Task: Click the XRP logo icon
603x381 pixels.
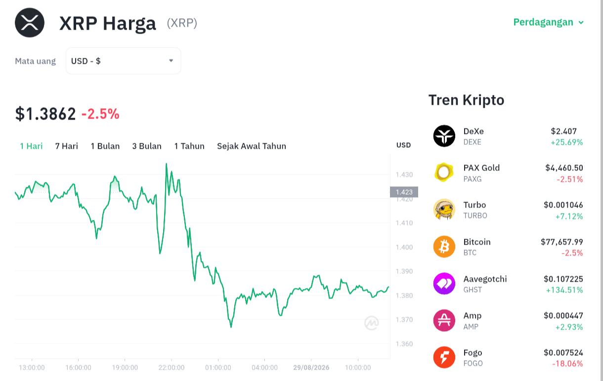Action: (30, 23)
